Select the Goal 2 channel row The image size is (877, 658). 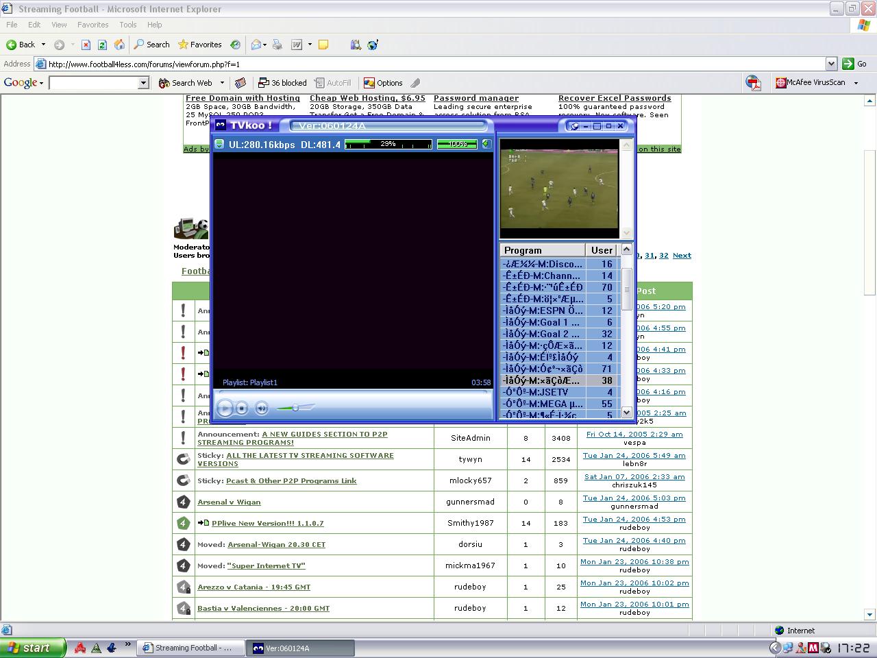[x=560, y=334]
